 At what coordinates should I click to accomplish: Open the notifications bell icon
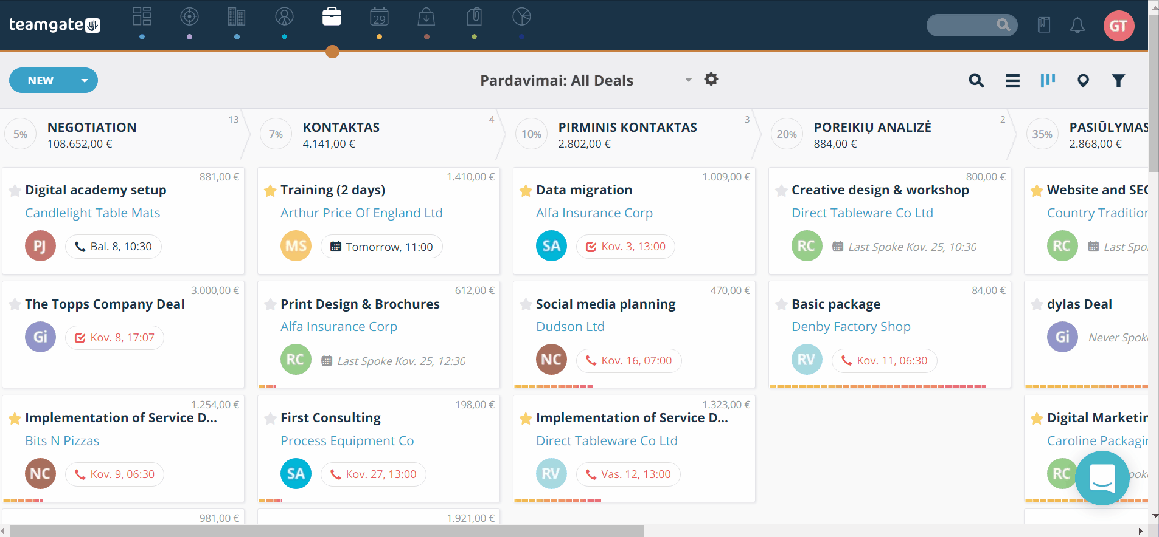pos(1077,26)
